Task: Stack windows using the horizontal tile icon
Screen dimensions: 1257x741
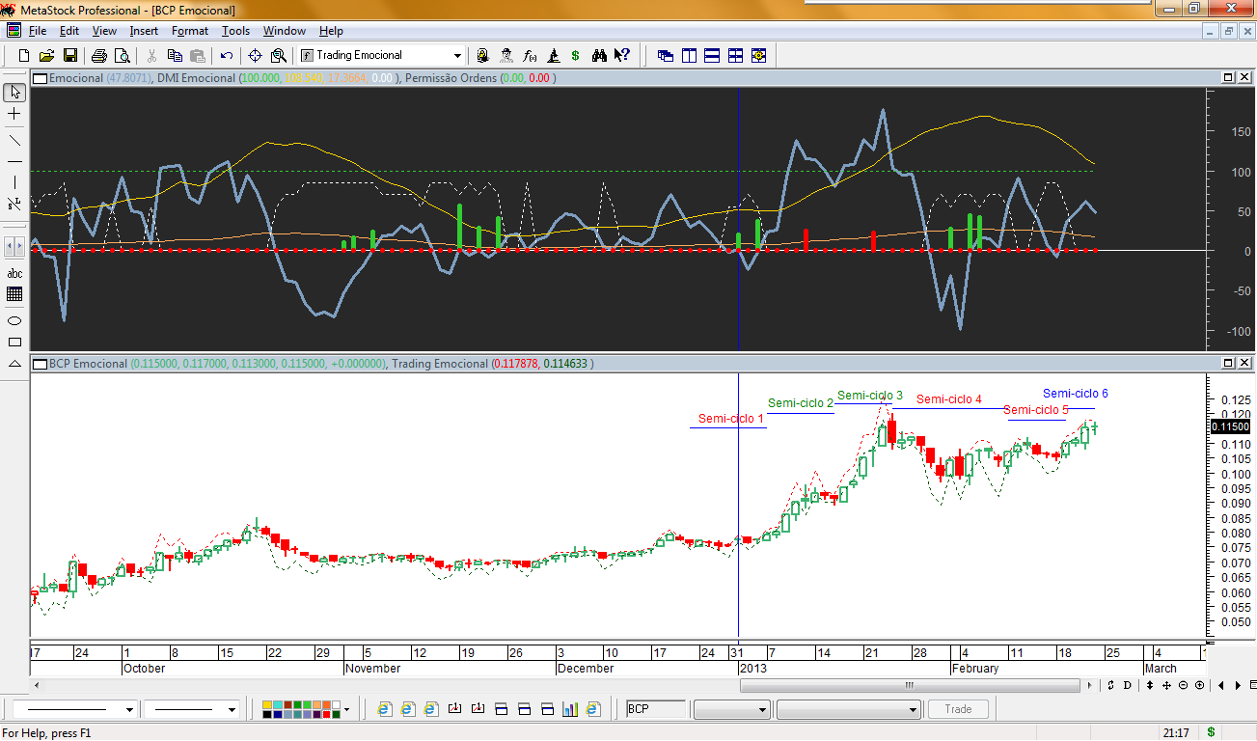Action: tap(712, 55)
